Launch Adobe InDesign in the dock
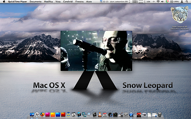 pos(47,115)
